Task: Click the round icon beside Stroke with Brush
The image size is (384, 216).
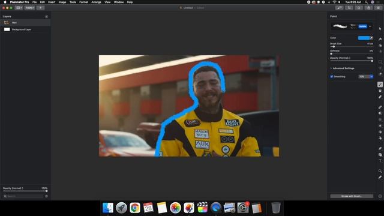Action: tap(380, 196)
